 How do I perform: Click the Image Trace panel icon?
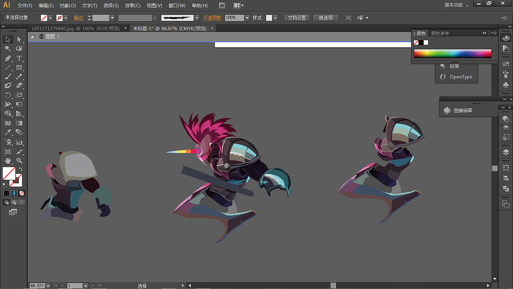pyautogui.click(x=447, y=110)
